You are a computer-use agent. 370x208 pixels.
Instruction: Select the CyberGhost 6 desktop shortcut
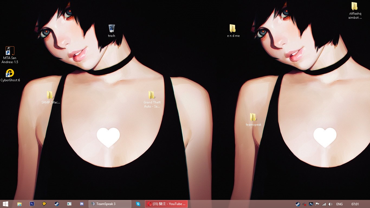pos(10,75)
